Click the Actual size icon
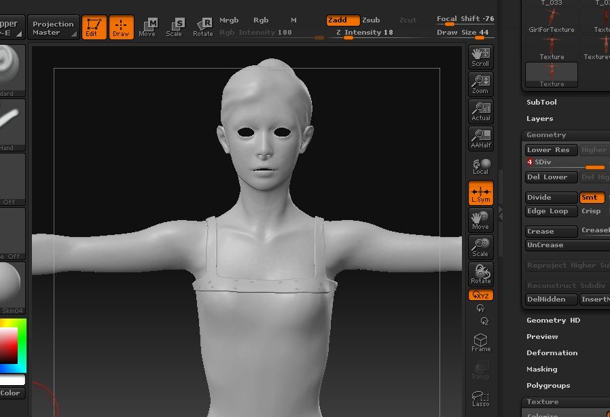Viewport: 610px width, 417px height. (481, 111)
